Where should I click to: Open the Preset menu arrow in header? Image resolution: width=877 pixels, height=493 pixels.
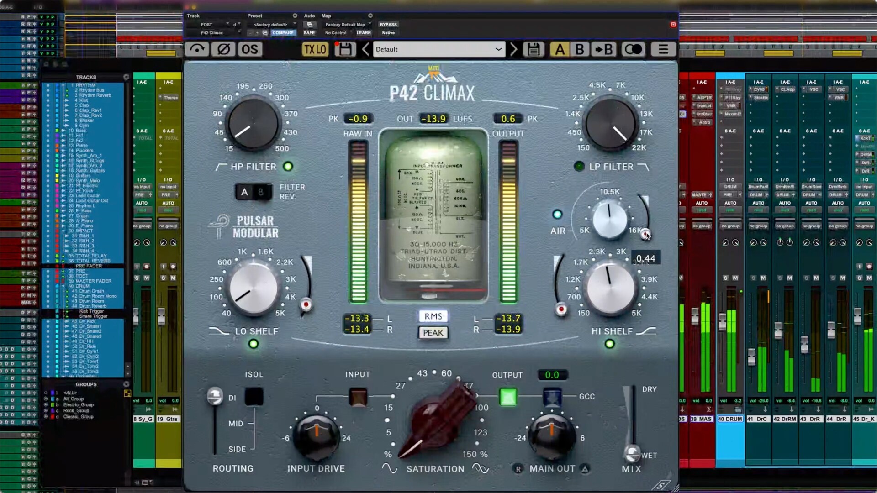click(x=295, y=16)
